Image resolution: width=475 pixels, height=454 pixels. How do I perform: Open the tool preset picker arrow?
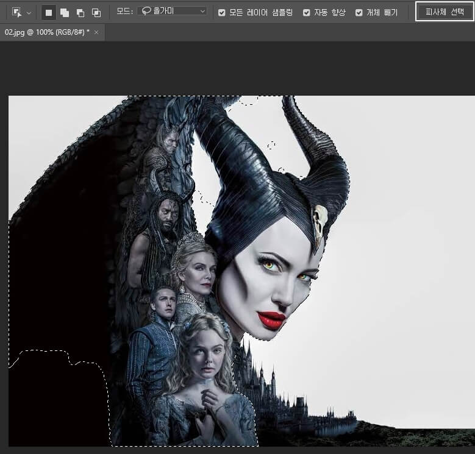tap(29, 13)
